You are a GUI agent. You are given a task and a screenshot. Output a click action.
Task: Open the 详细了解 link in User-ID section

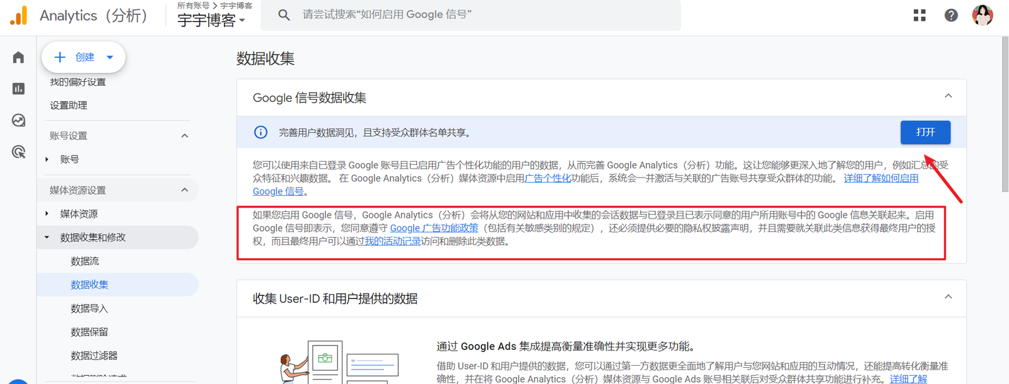pyautogui.click(x=908, y=379)
